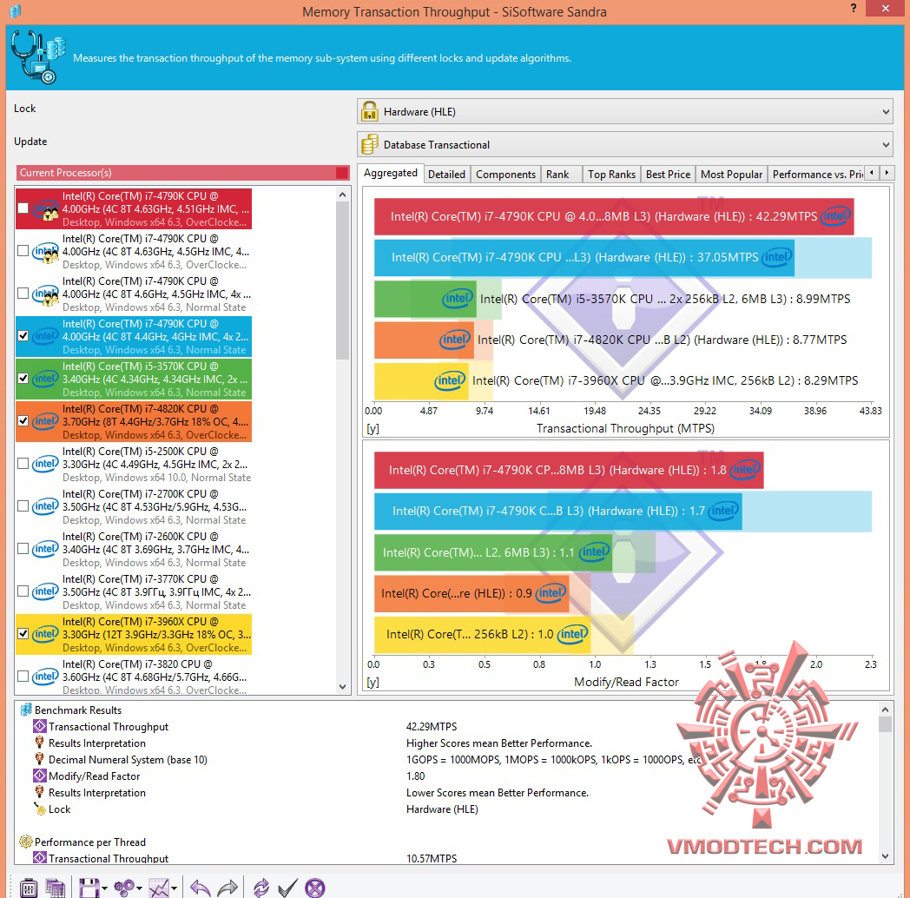This screenshot has width=910, height=898.
Task: Switch to the Detailed tab
Action: 446,175
